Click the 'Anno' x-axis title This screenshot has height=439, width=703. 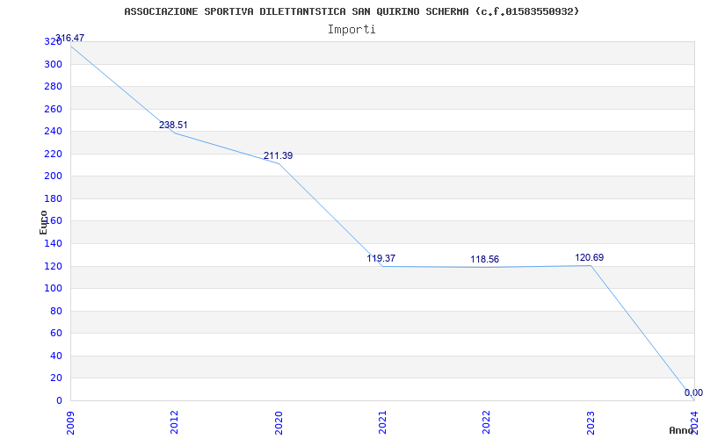click(682, 430)
